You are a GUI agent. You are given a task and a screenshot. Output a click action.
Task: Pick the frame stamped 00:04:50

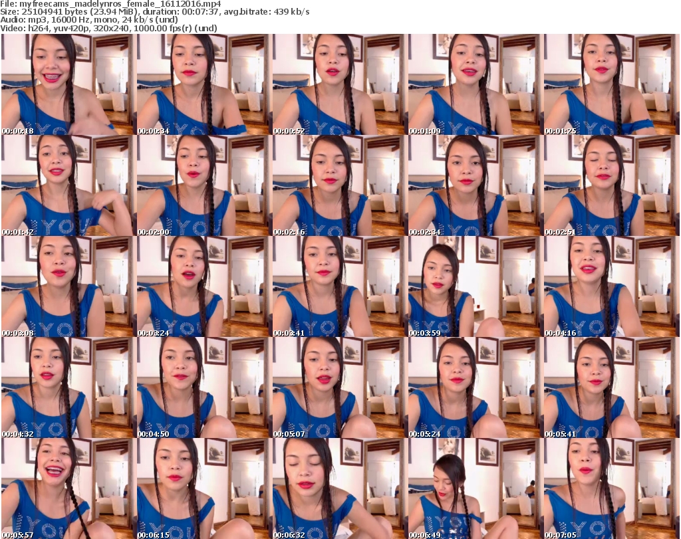(x=204, y=387)
